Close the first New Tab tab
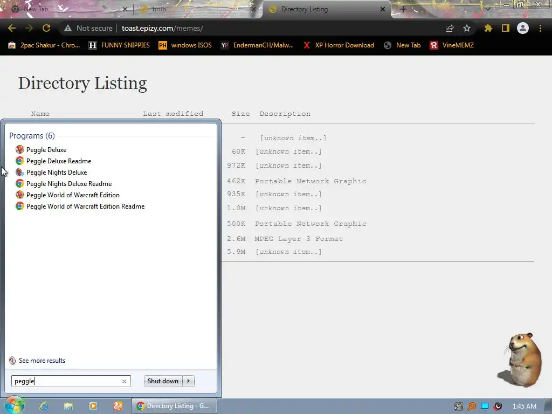The height and width of the screenshot is (414, 552). tap(125, 9)
